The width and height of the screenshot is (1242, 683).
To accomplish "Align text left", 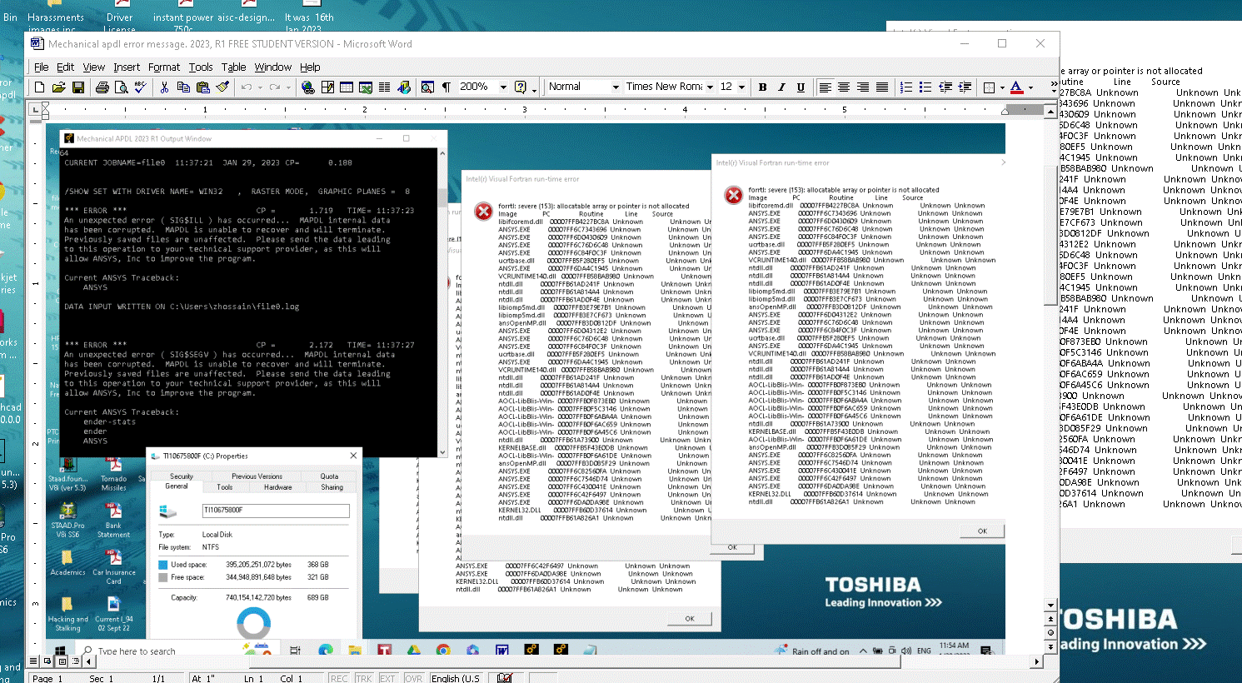I will click(x=825, y=87).
